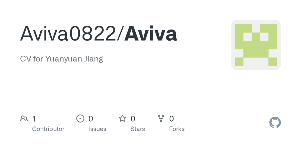The height and width of the screenshot is (150, 301).
Task: Click the zero count above Stars
Action: coord(133,119)
